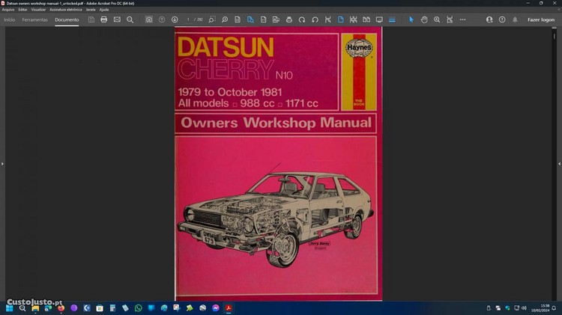Expand the left navigation pane
The width and height of the screenshot is (562, 315).
pyautogui.click(x=2, y=163)
